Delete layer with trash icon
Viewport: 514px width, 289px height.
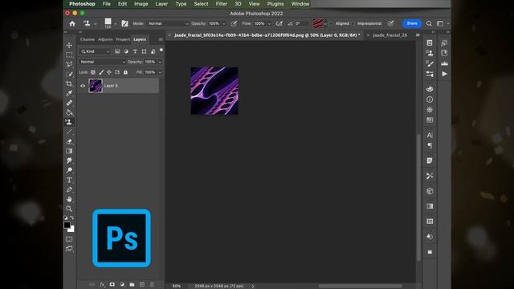click(x=152, y=284)
